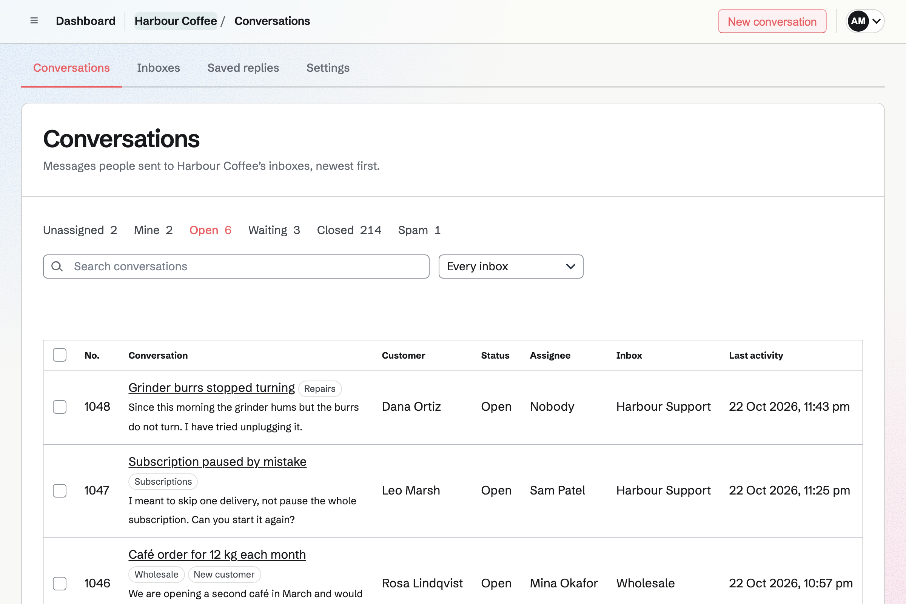The image size is (906, 604).
Task: Open Subscription paused by mistake conversation
Action: 217,461
